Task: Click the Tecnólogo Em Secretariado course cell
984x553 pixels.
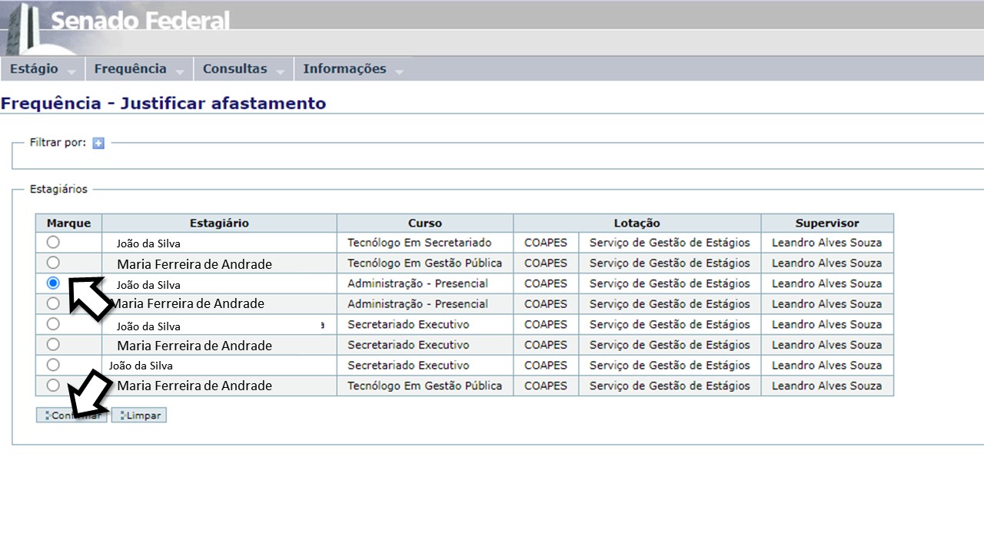Action: tap(419, 243)
